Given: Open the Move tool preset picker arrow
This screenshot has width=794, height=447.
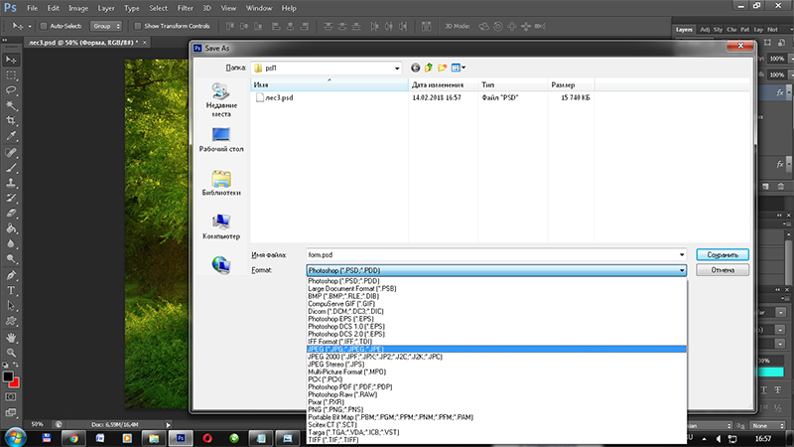Looking at the screenshot, I should [30, 27].
